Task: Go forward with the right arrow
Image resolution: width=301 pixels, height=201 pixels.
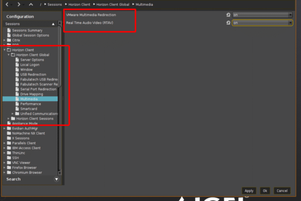Action: (x=19, y=4)
